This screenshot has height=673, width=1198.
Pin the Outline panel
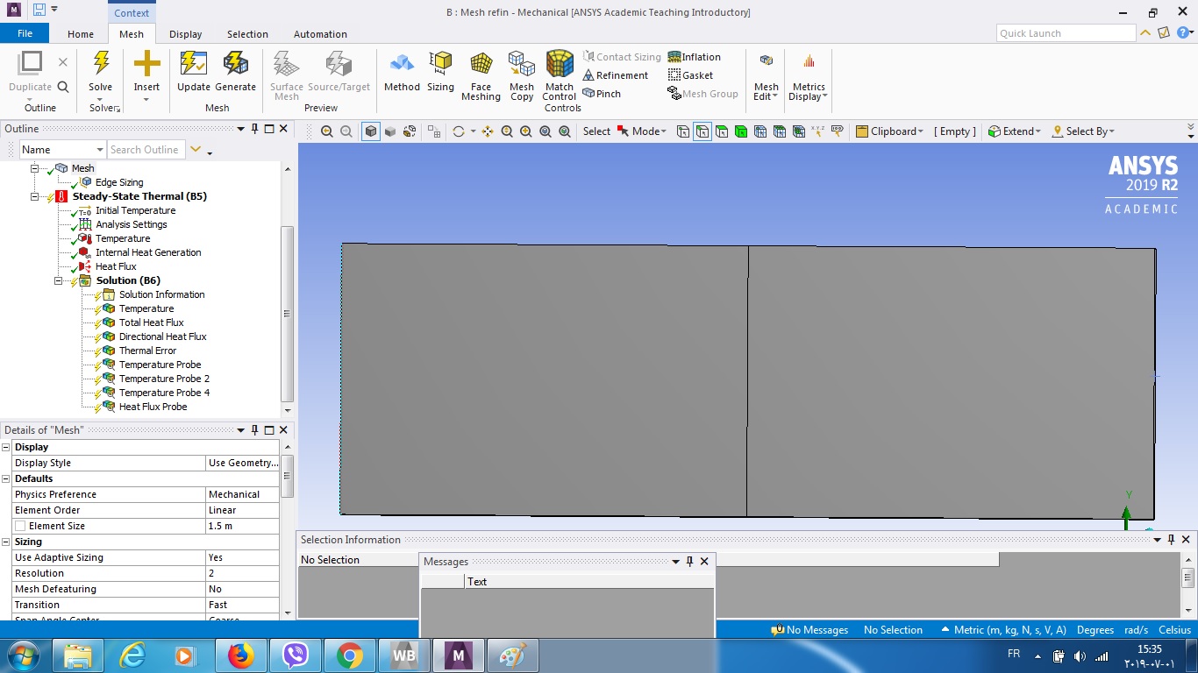[255, 129]
